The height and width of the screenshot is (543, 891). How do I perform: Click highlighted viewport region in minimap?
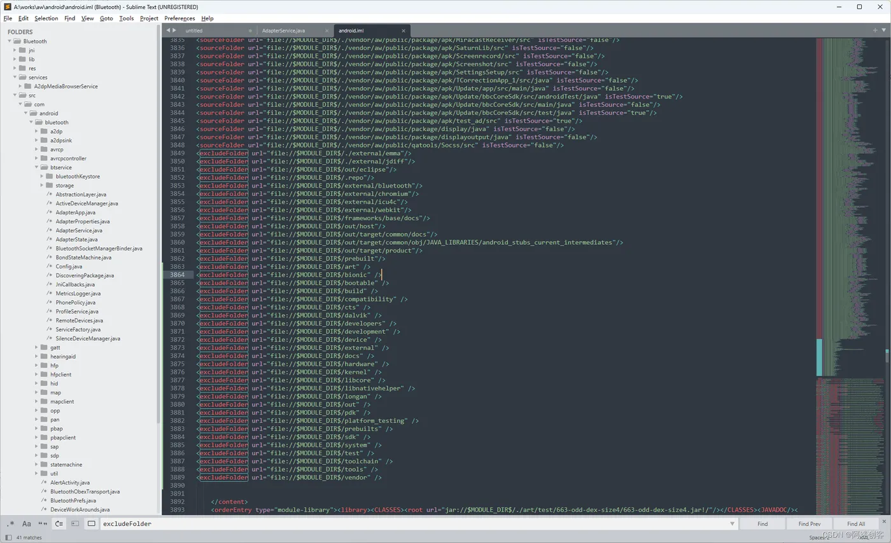(819, 357)
